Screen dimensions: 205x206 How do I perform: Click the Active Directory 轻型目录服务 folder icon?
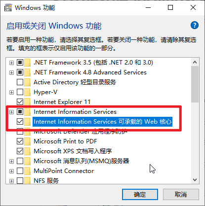(x=28, y=82)
